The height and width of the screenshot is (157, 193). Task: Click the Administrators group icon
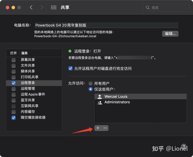coord(100,102)
